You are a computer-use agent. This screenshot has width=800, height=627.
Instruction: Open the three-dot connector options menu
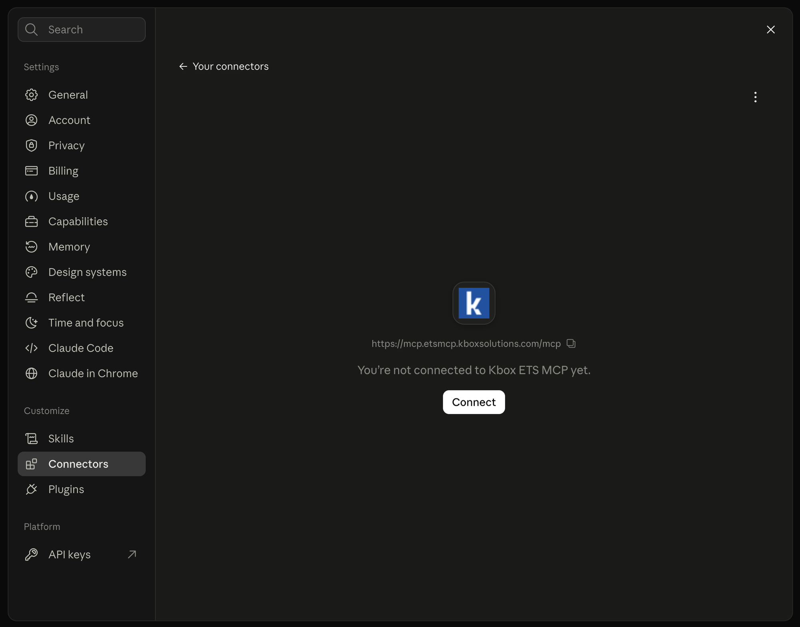755,97
